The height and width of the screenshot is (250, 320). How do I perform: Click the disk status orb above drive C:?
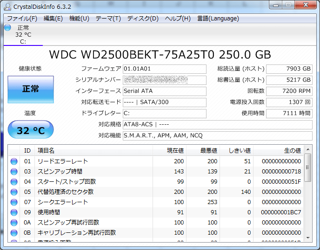pyautogui.click(x=7, y=27)
